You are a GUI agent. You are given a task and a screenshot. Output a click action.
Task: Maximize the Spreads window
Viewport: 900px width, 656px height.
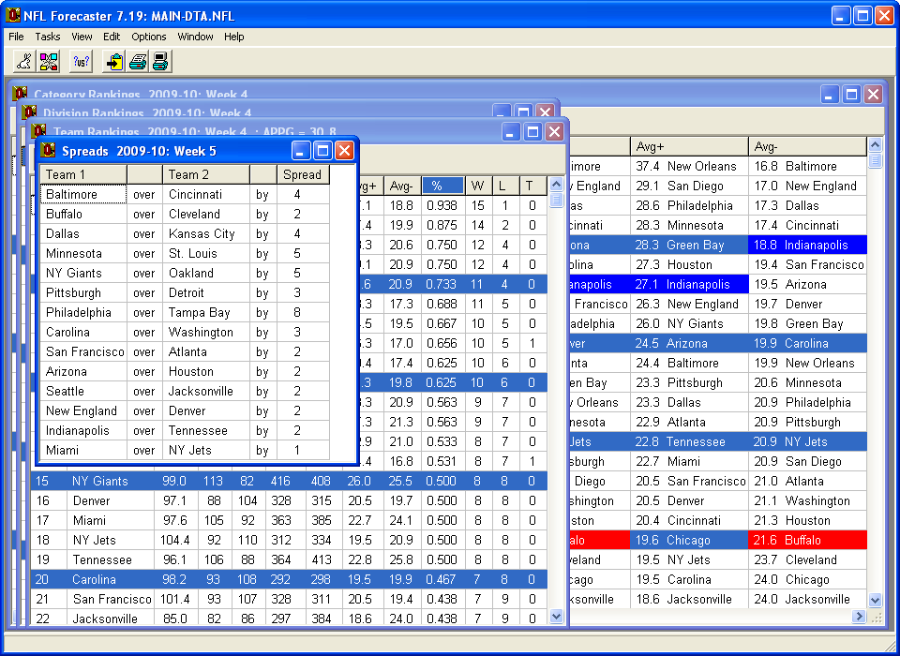pos(322,151)
